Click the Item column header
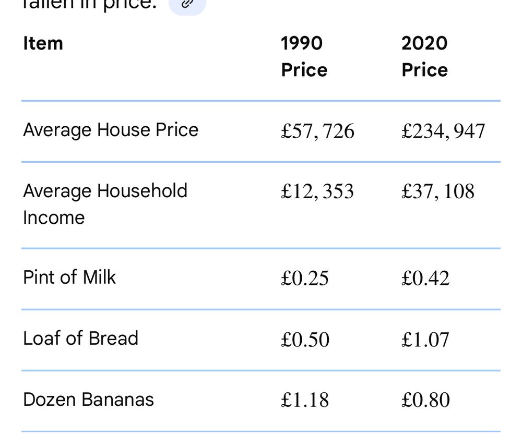This screenshot has height=446, width=522. coord(43,43)
